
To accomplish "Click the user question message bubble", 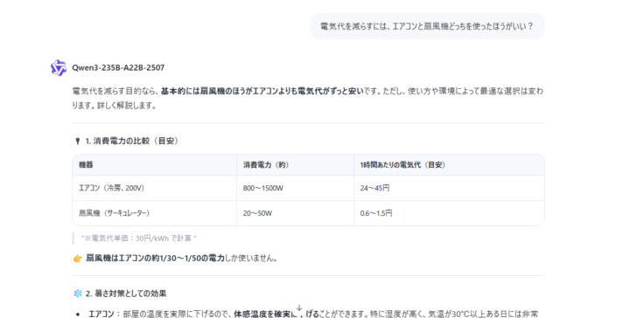I will (427, 26).
